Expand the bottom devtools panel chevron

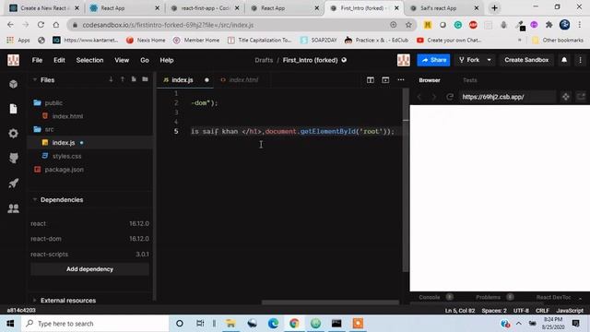[x=580, y=298]
